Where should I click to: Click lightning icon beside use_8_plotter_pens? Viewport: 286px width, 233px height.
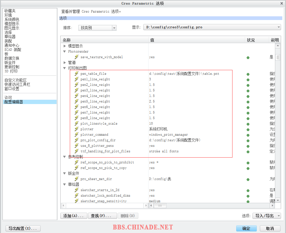click(x=77, y=146)
